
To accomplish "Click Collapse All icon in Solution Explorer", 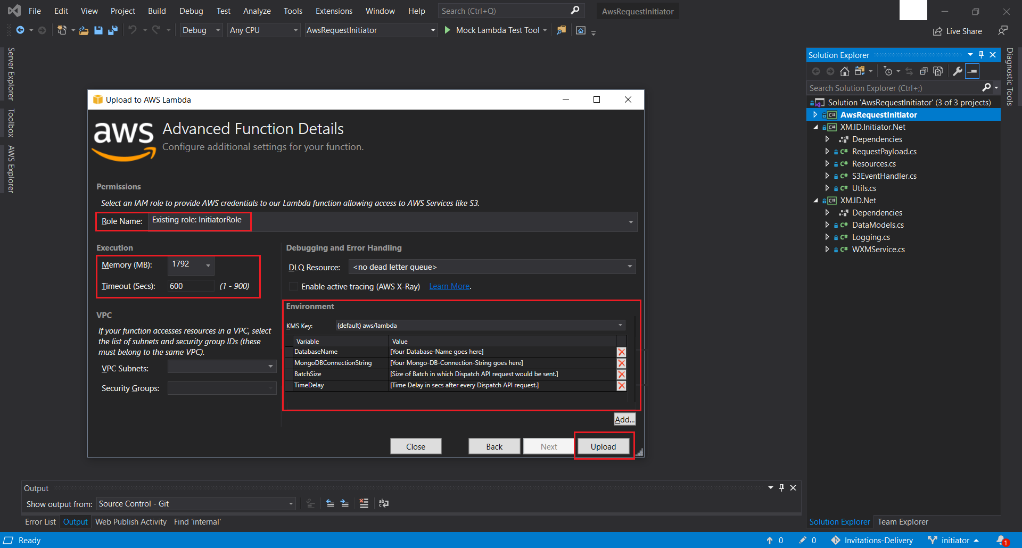I will [924, 71].
